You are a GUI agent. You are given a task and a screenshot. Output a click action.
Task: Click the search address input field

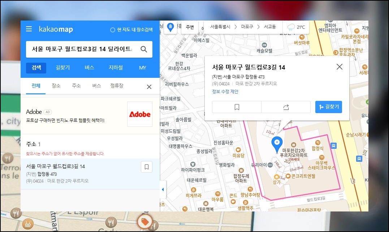82,49
